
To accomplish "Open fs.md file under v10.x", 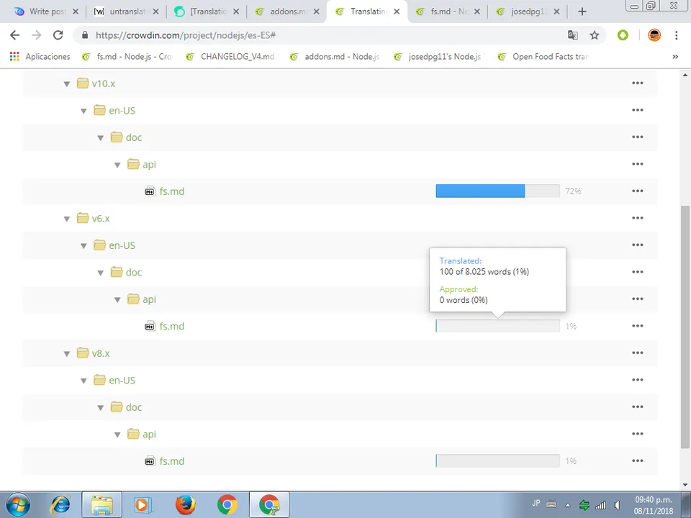I will (172, 191).
